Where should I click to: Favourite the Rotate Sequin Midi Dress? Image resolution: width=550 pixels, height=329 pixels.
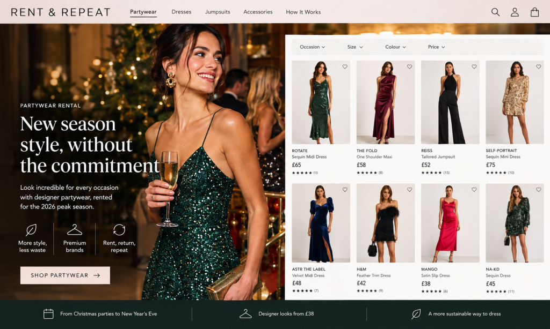coord(345,66)
